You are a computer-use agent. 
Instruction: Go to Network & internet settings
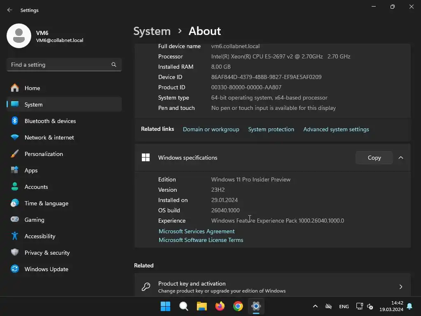pos(64,137)
